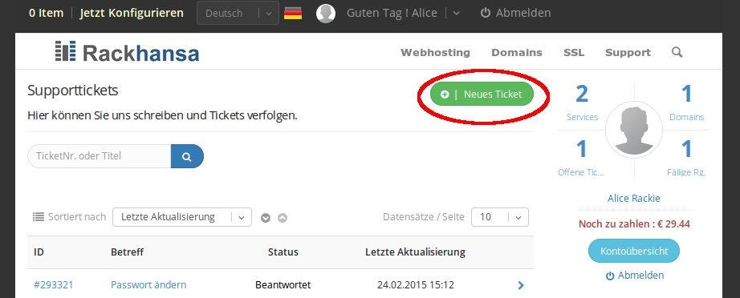The image size is (740, 298).
Task: Open ticket #293321 via right chevron arrow
Action: [x=521, y=285]
